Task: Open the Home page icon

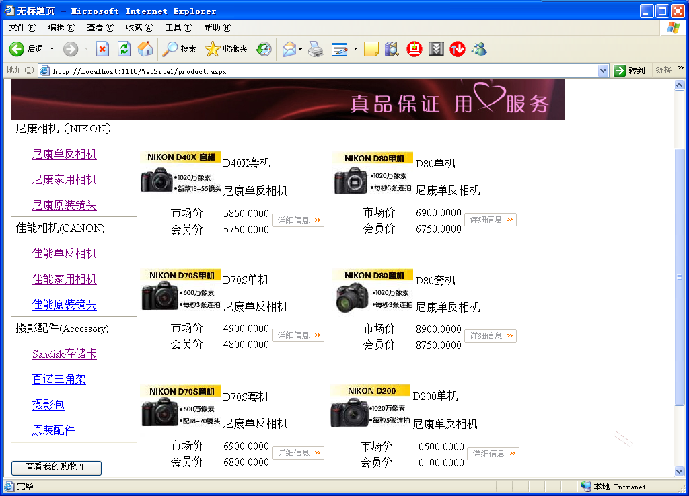Action: [x=145, y=48]
